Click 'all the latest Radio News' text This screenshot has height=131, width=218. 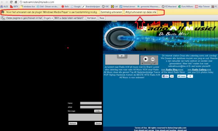173,72
